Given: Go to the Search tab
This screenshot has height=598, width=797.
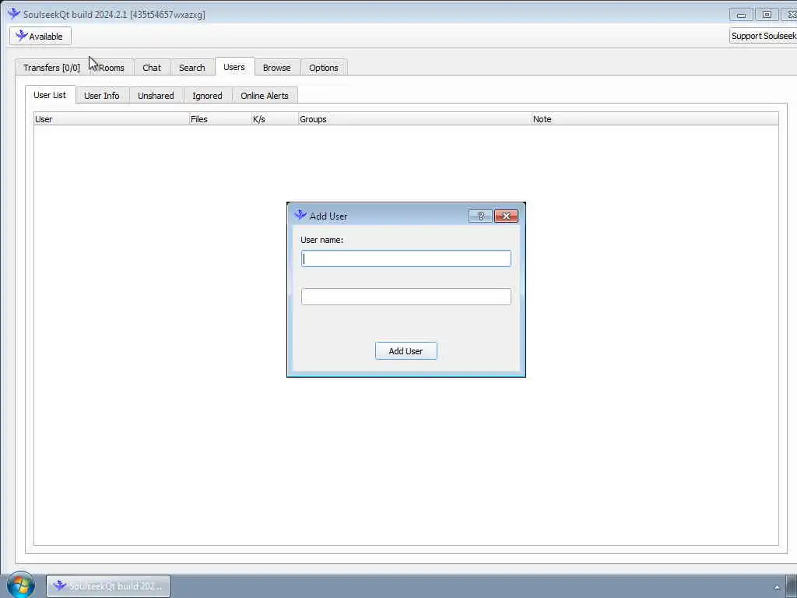Looking at the screenshot, I should [191, 68].
